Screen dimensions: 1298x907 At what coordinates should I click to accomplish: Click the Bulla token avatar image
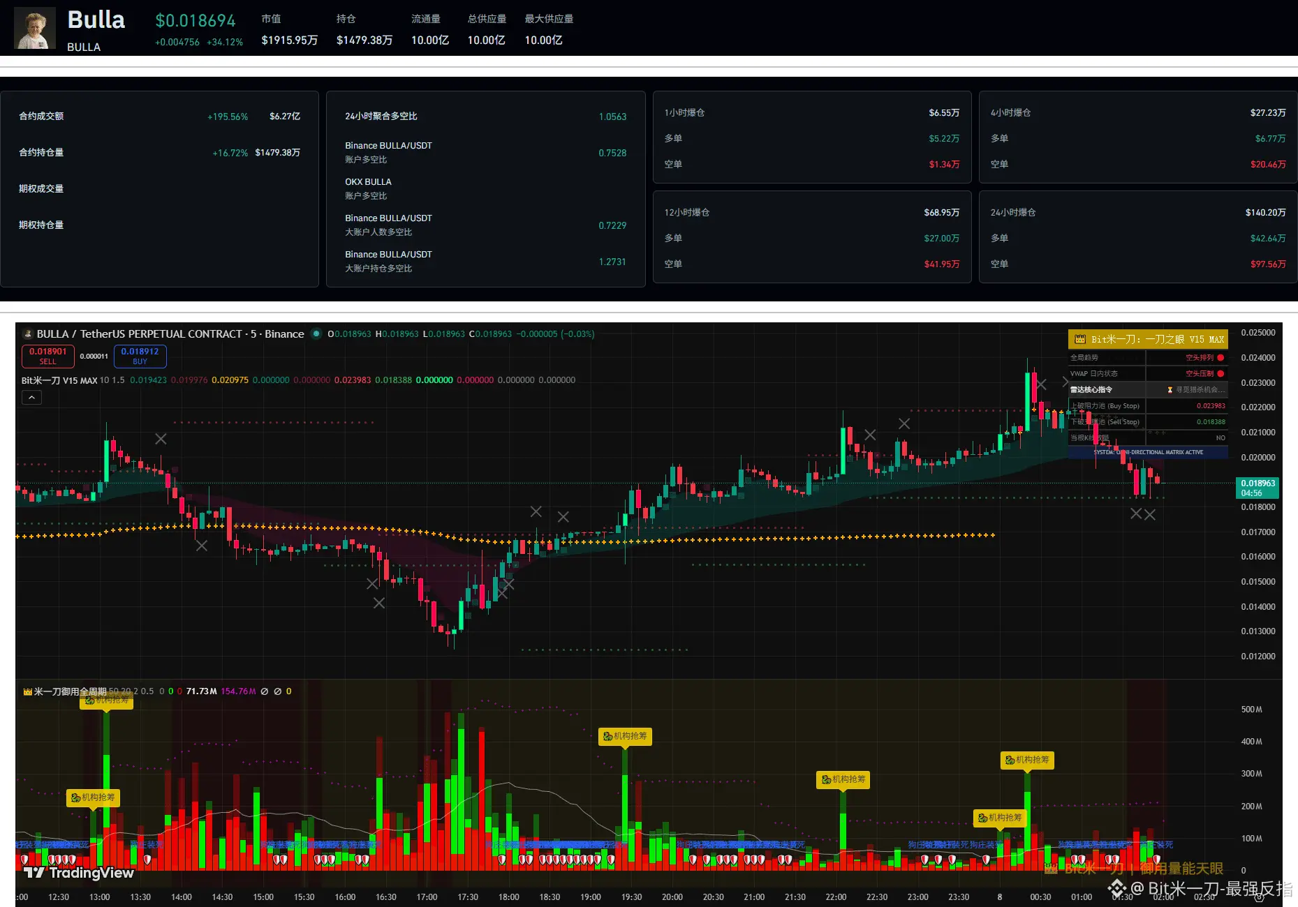(35, 29)
